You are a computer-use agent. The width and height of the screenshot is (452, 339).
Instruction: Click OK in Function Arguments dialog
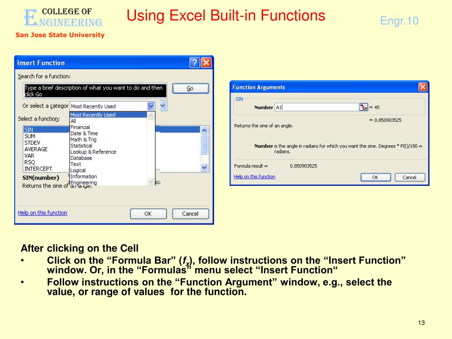coord(376,177)
